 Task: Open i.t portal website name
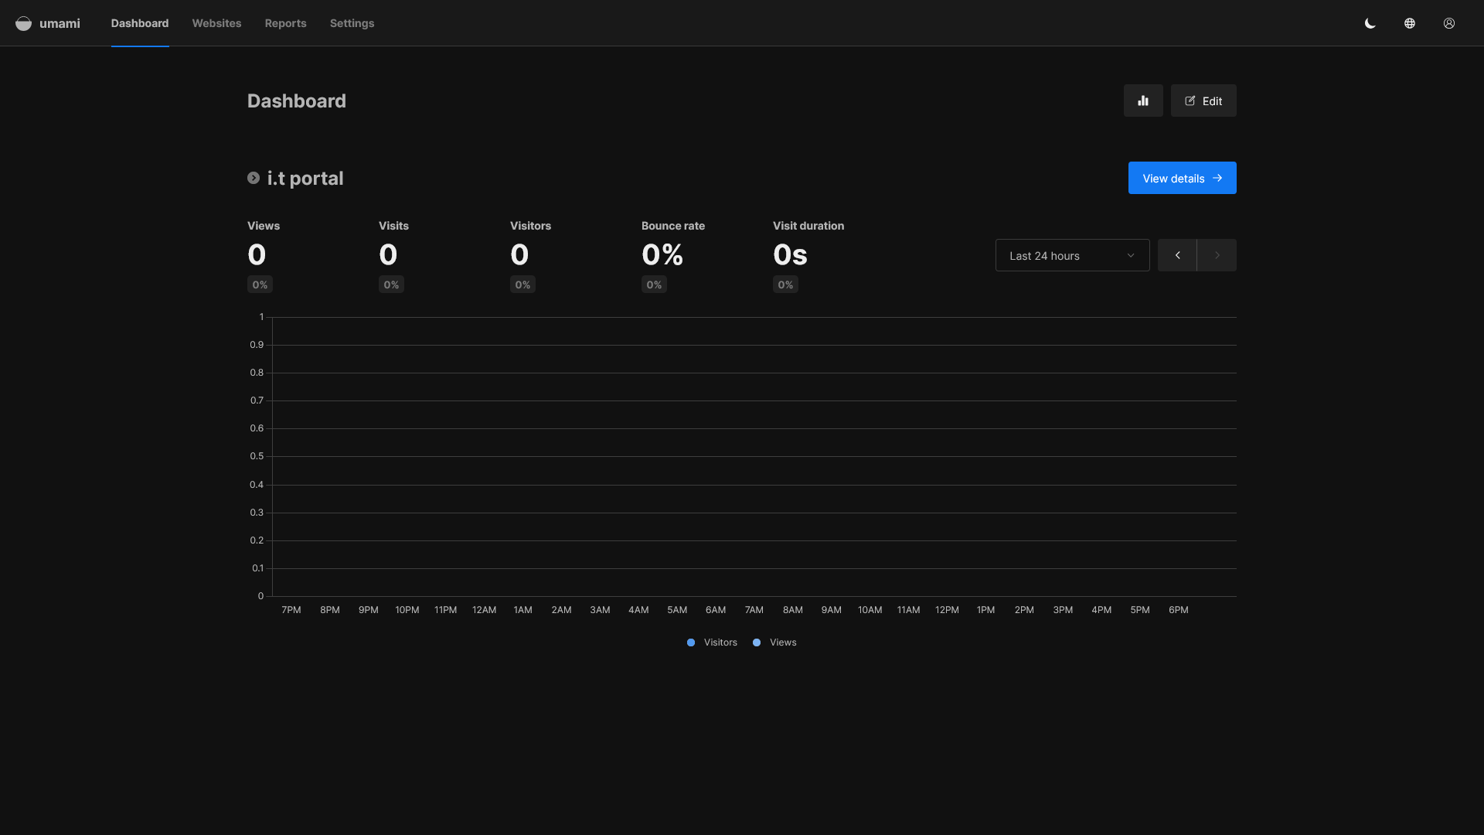[305, 179]
